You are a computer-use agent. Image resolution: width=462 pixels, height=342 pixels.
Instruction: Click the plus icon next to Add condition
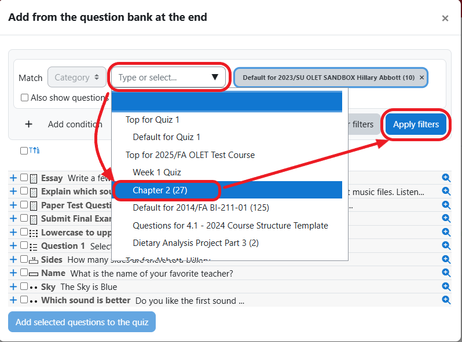coord(29,124)
